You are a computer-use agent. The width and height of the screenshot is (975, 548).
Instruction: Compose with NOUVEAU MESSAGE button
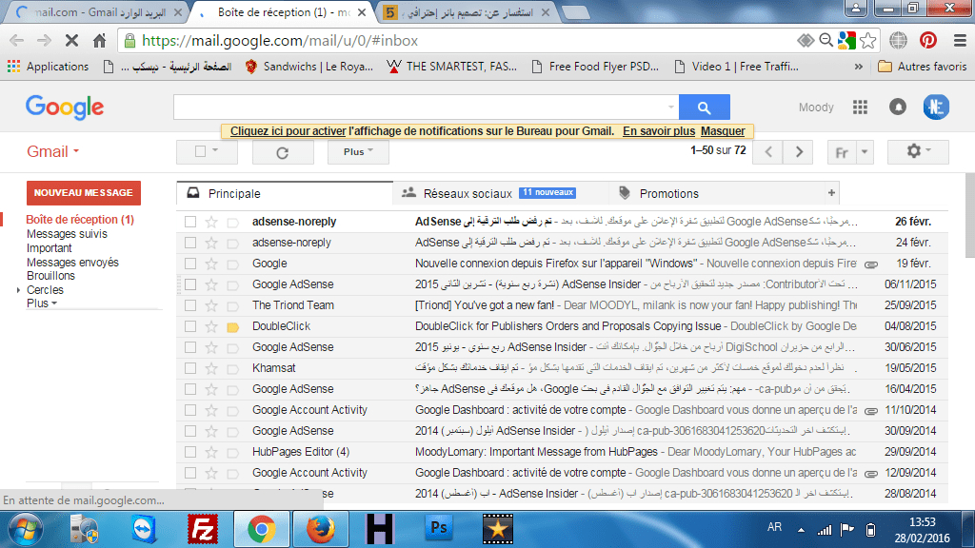(x=84, y=193)
